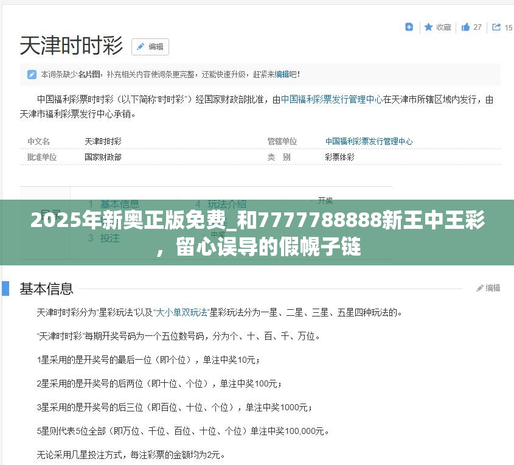
Task: Click the line about 3星 单注中奖1000元
Action: 175,407
